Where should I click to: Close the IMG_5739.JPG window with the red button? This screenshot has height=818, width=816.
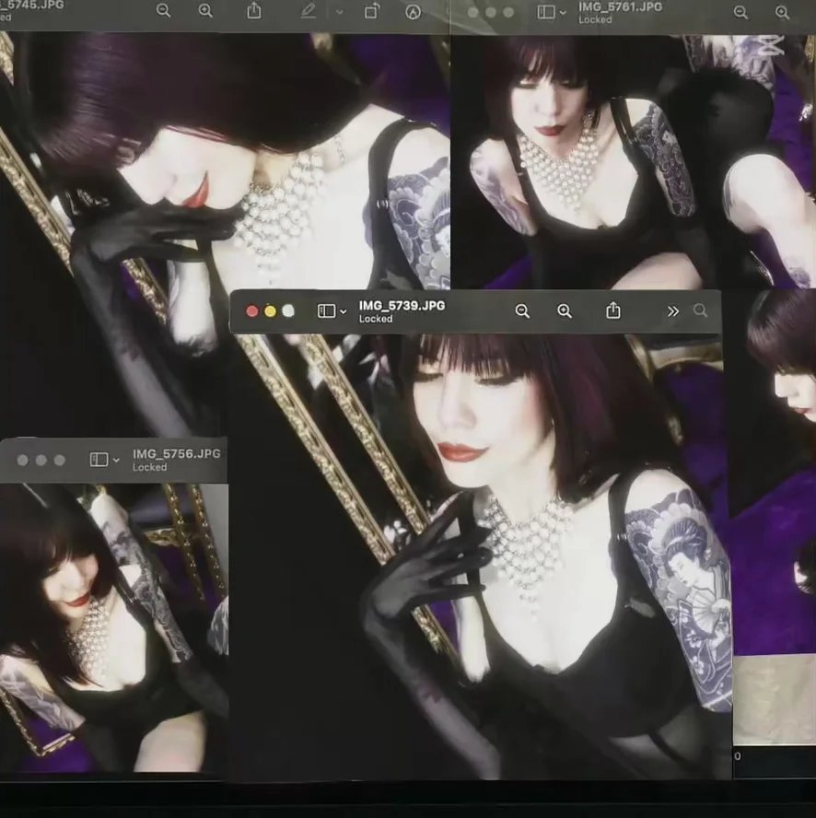[252, 311]
